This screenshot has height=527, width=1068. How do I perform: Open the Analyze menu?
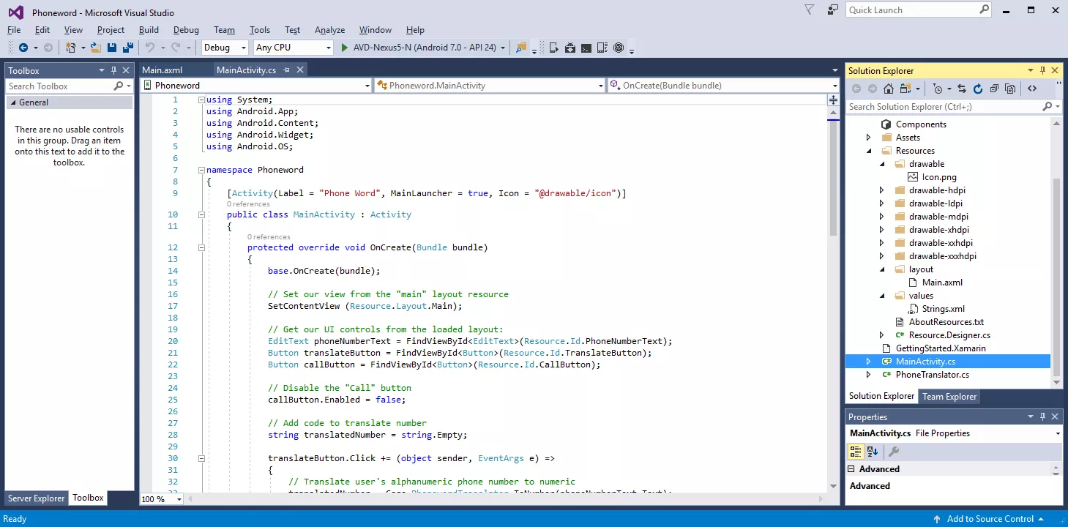tap(329, 30)
